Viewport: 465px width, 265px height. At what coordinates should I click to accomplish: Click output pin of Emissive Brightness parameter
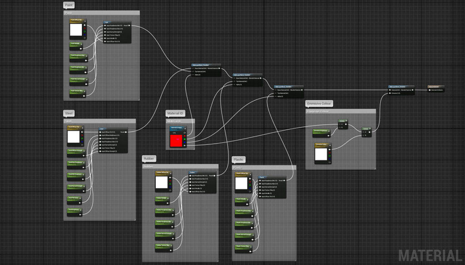pos(328,136)
